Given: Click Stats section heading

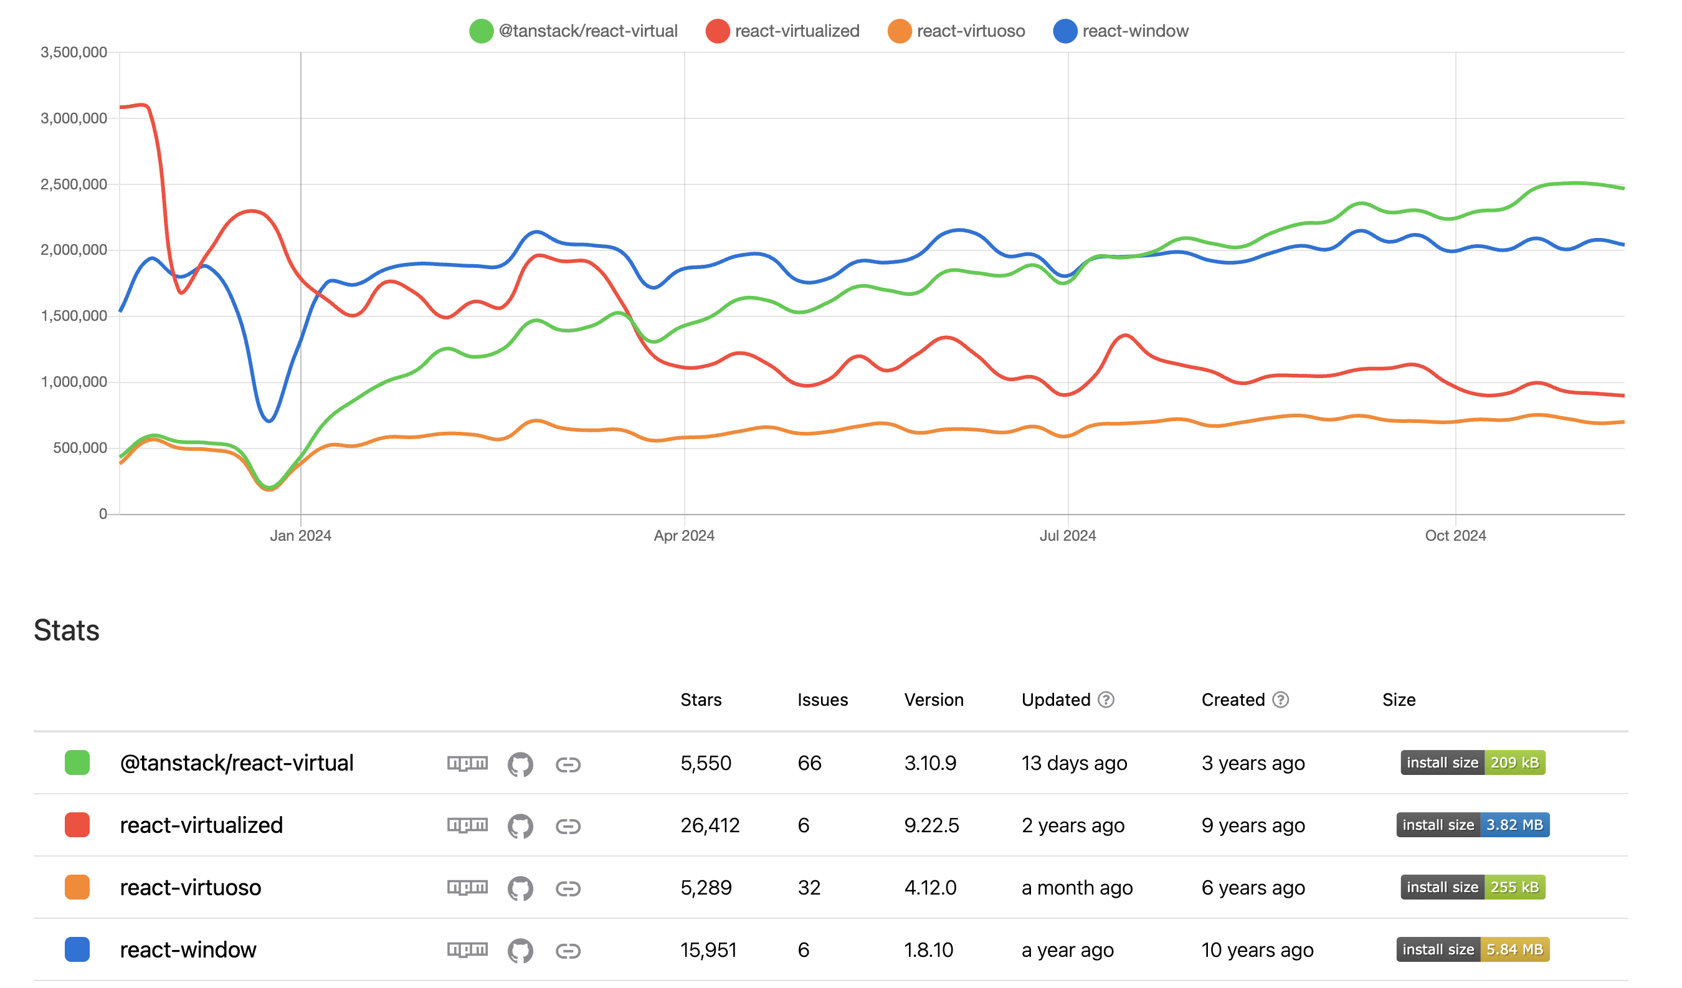Looking at the screenshot, I should click(x=67, y=630).
